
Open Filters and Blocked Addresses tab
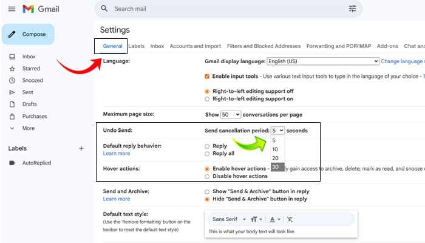(263, 46)
